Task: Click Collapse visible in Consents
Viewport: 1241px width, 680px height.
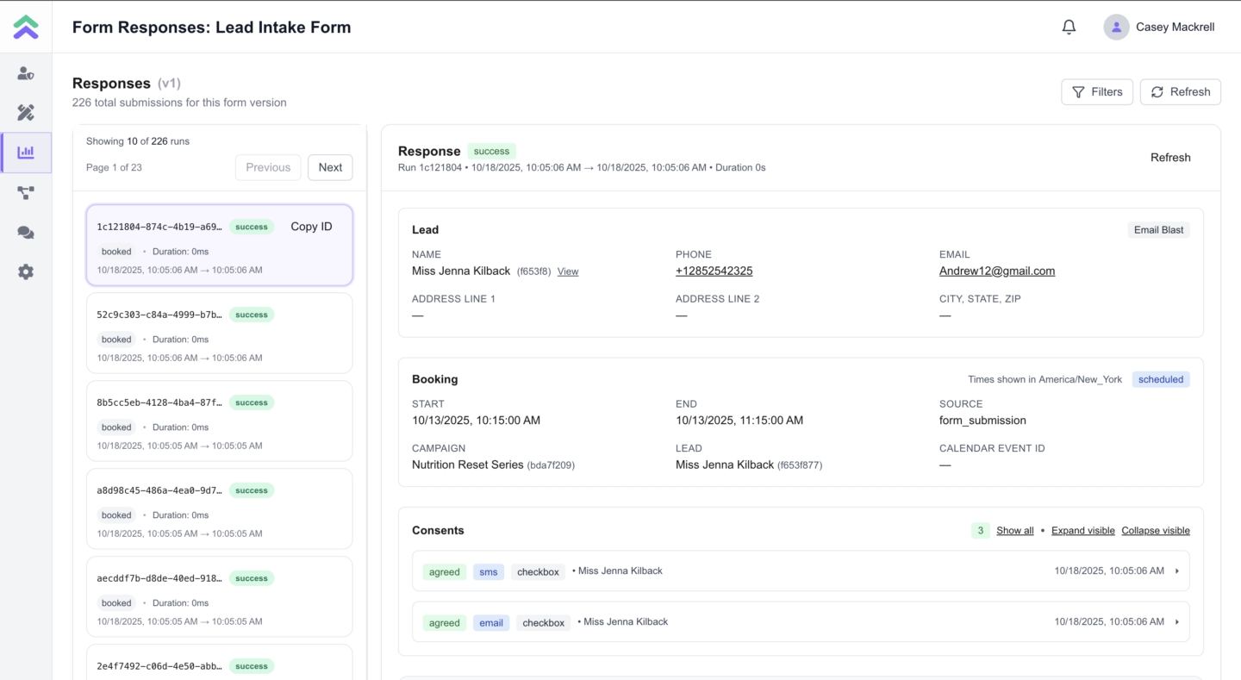Action: coord(1155,531)
